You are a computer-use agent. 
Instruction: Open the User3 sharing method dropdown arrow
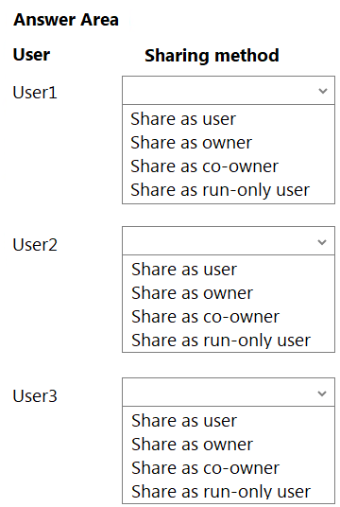[322, 393]
